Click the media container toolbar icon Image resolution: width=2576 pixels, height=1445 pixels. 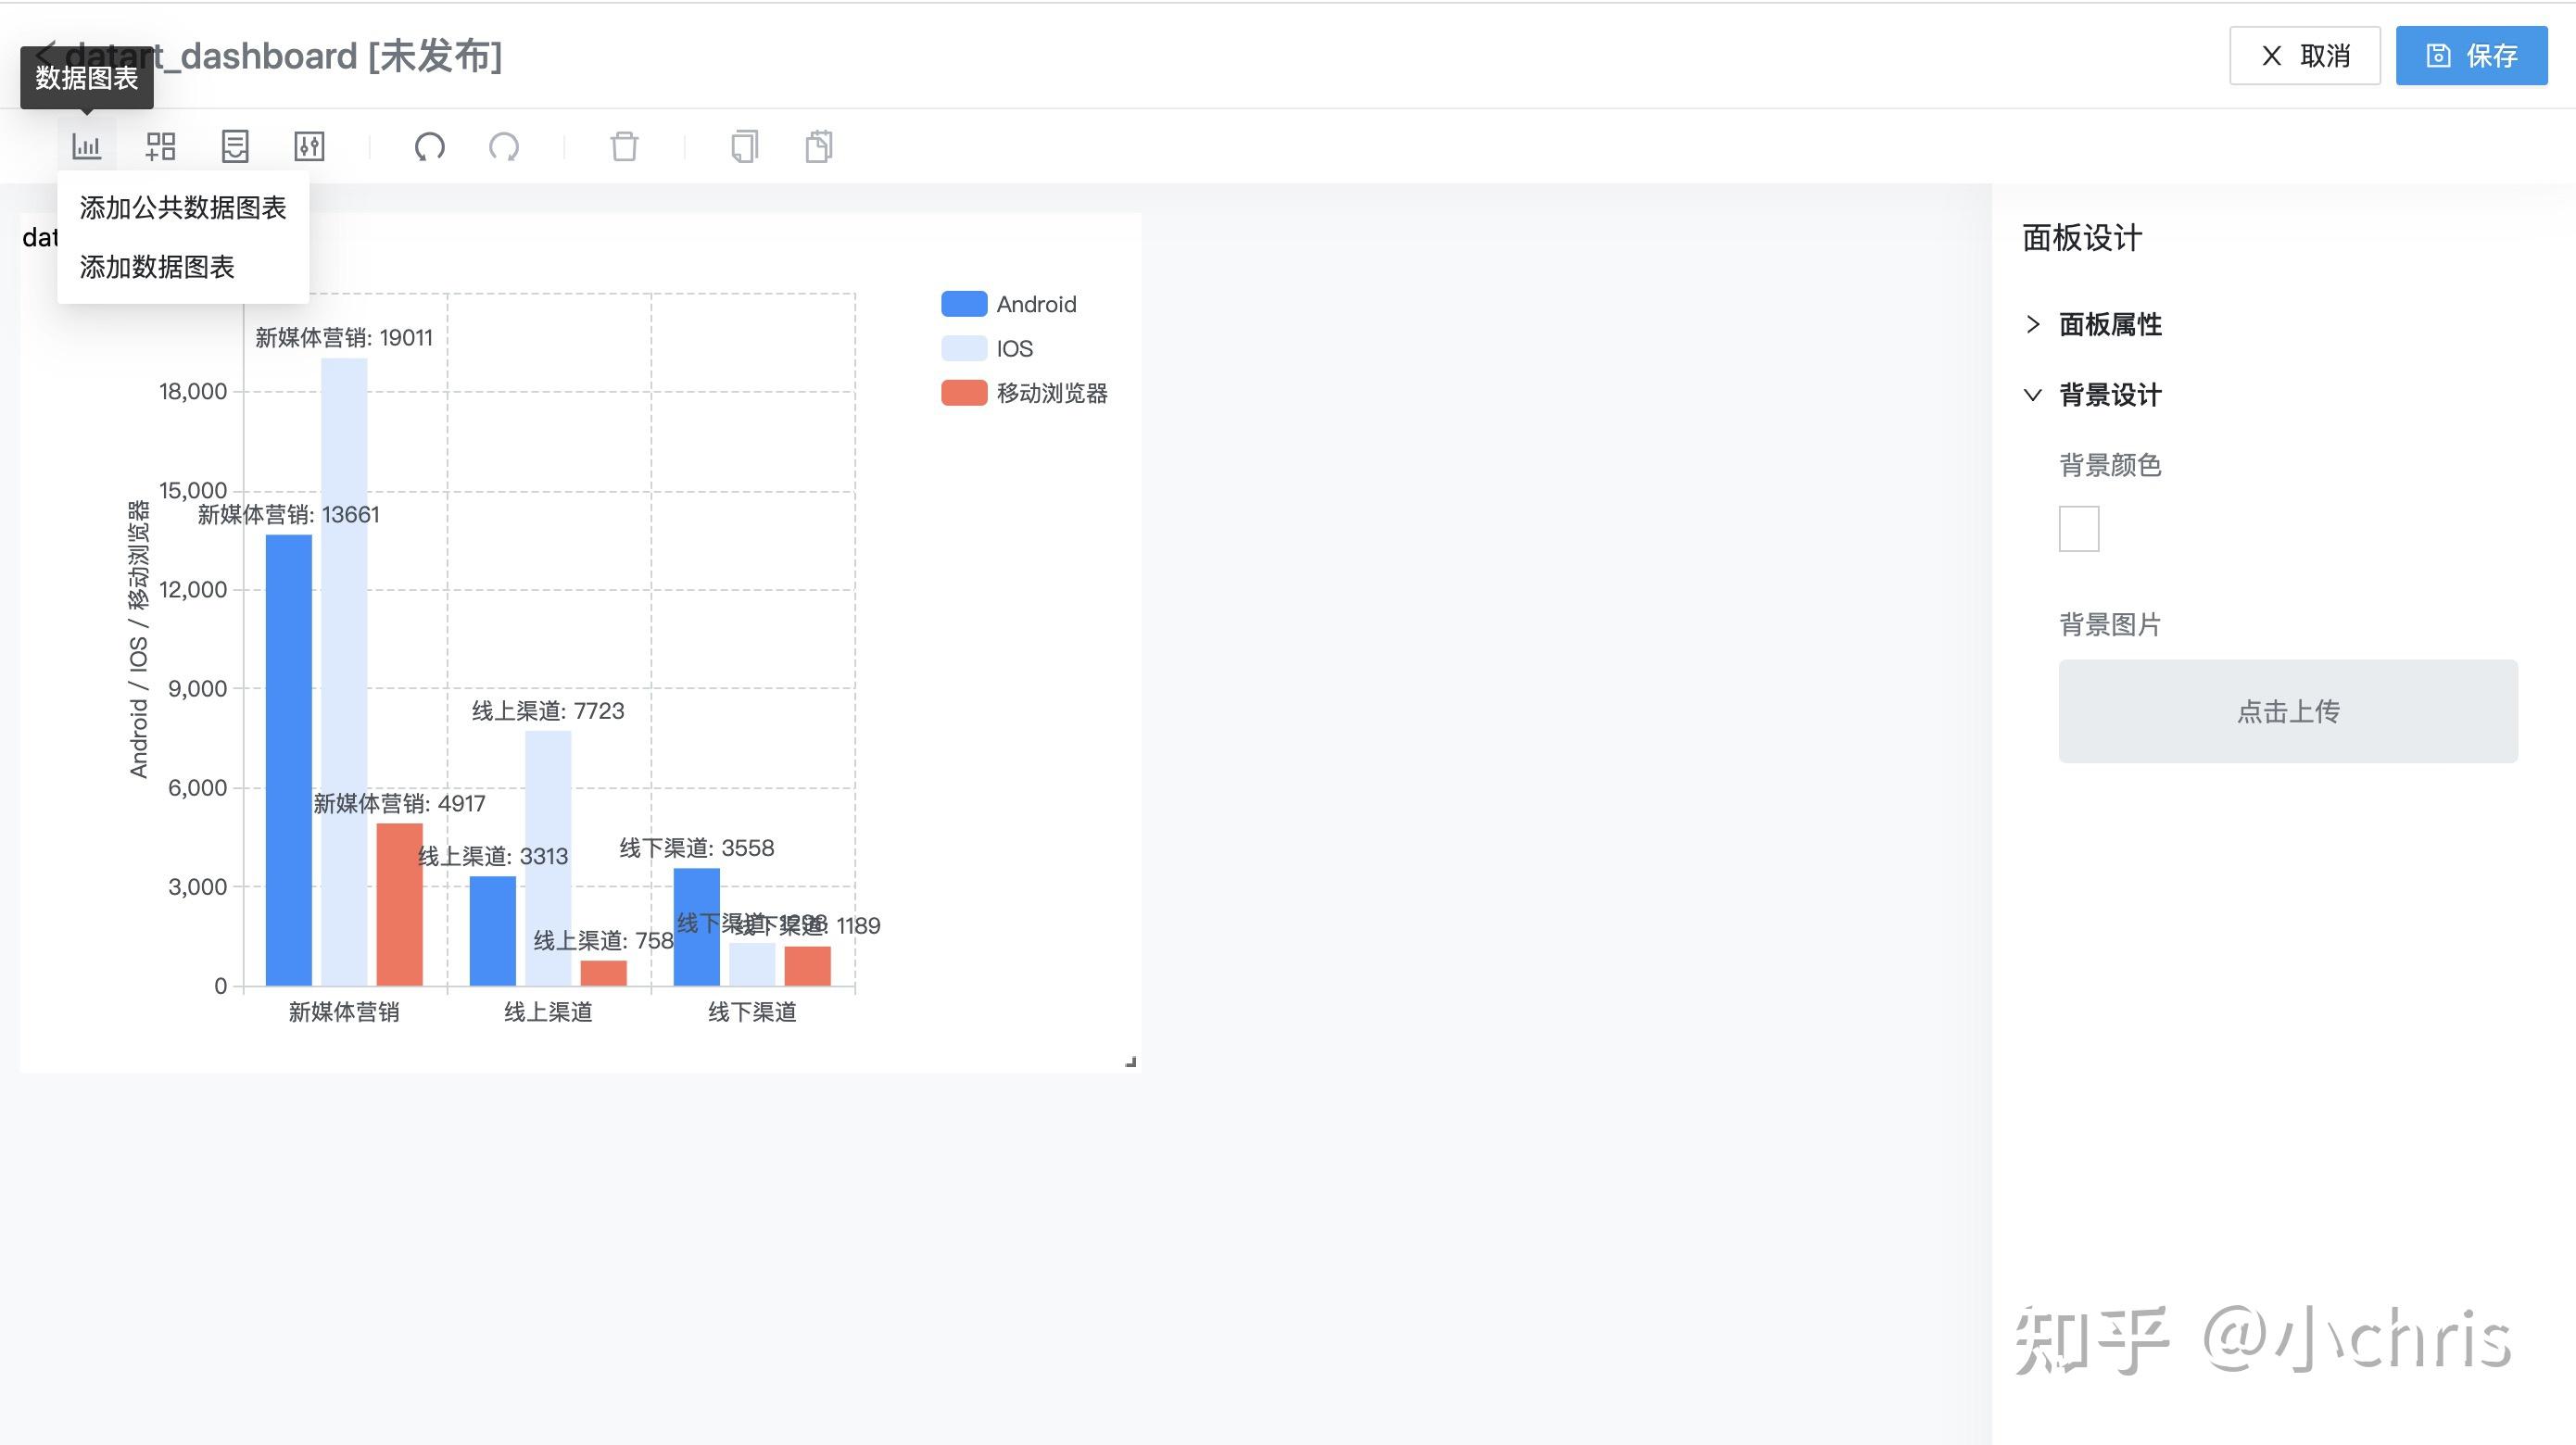tap(235, 147)
